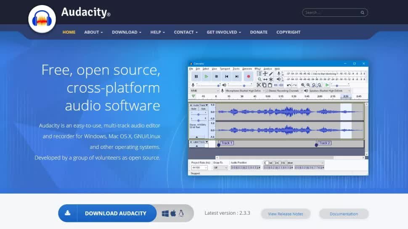Viewport: 408px width, 229px height.
Task: Click the red Record button
Action: [x=248, y=76]
